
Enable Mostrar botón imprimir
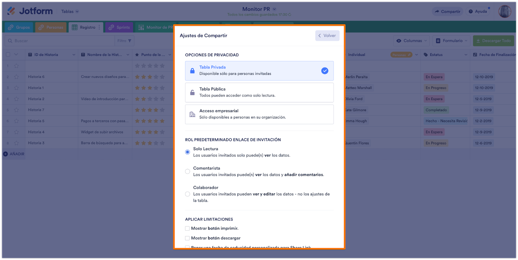(x=187, y=228)
